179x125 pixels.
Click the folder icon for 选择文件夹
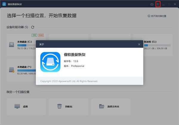pos(102,106)
